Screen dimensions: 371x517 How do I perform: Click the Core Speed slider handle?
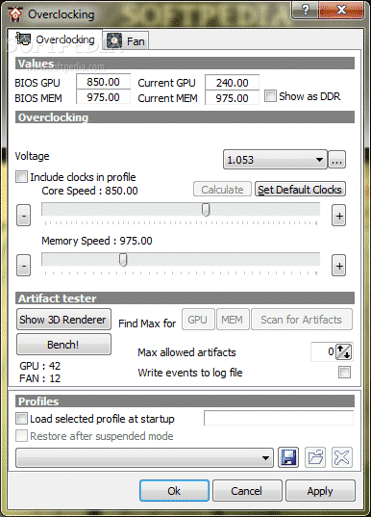(x=206, y=210)
